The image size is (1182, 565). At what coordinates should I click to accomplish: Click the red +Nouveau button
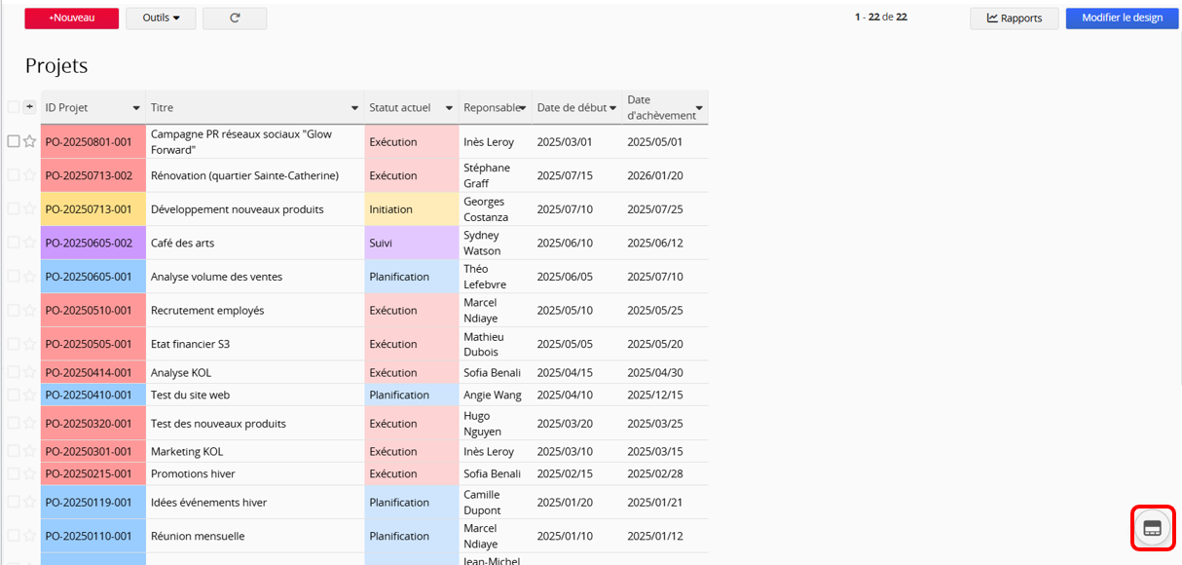click(72, 18)
